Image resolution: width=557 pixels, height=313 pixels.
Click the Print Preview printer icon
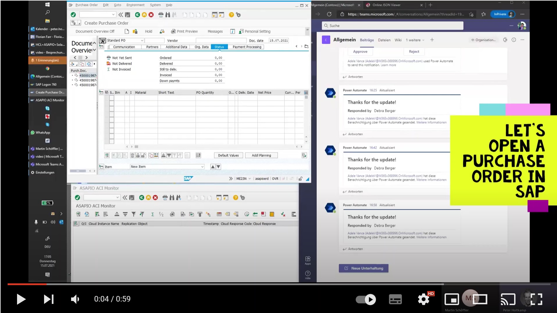pyautogui.click(x=173, y=31)
